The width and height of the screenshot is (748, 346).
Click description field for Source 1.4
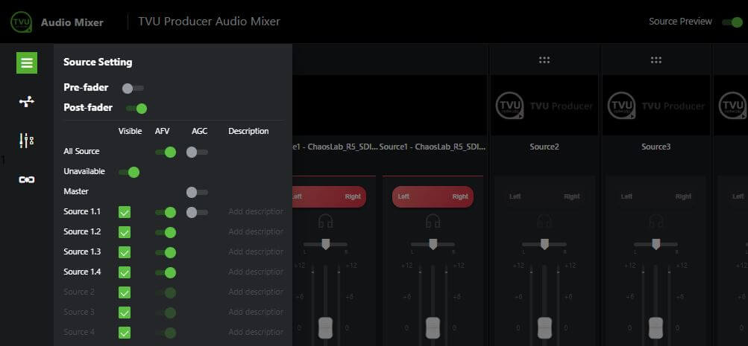click(x=256, y=272)
